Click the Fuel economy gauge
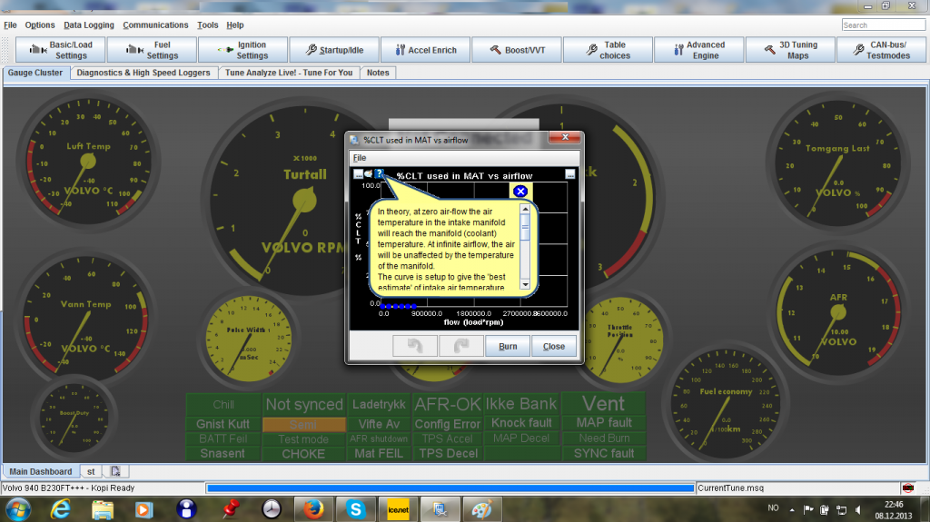 point(725,405)
